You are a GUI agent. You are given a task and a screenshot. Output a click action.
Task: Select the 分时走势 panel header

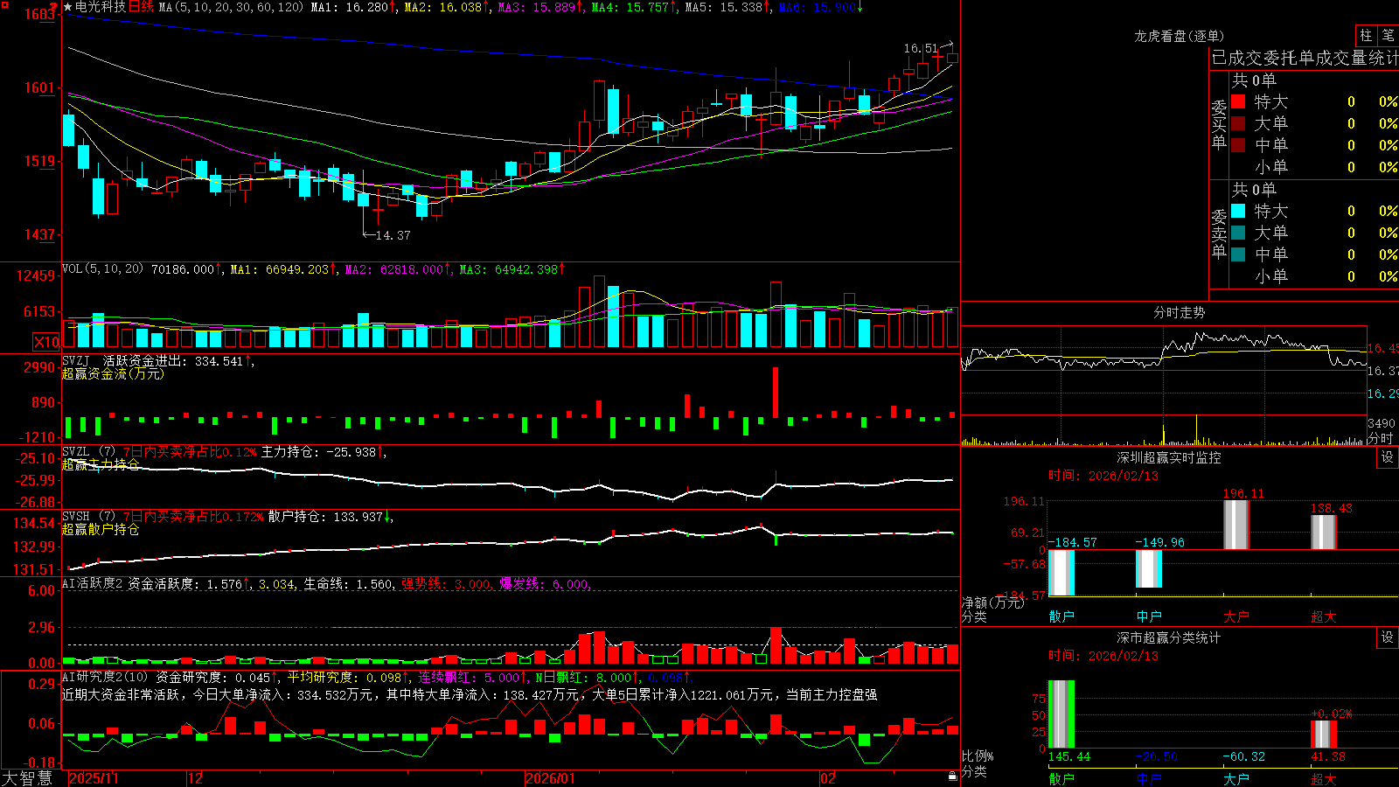click(x=1179, y=312)
